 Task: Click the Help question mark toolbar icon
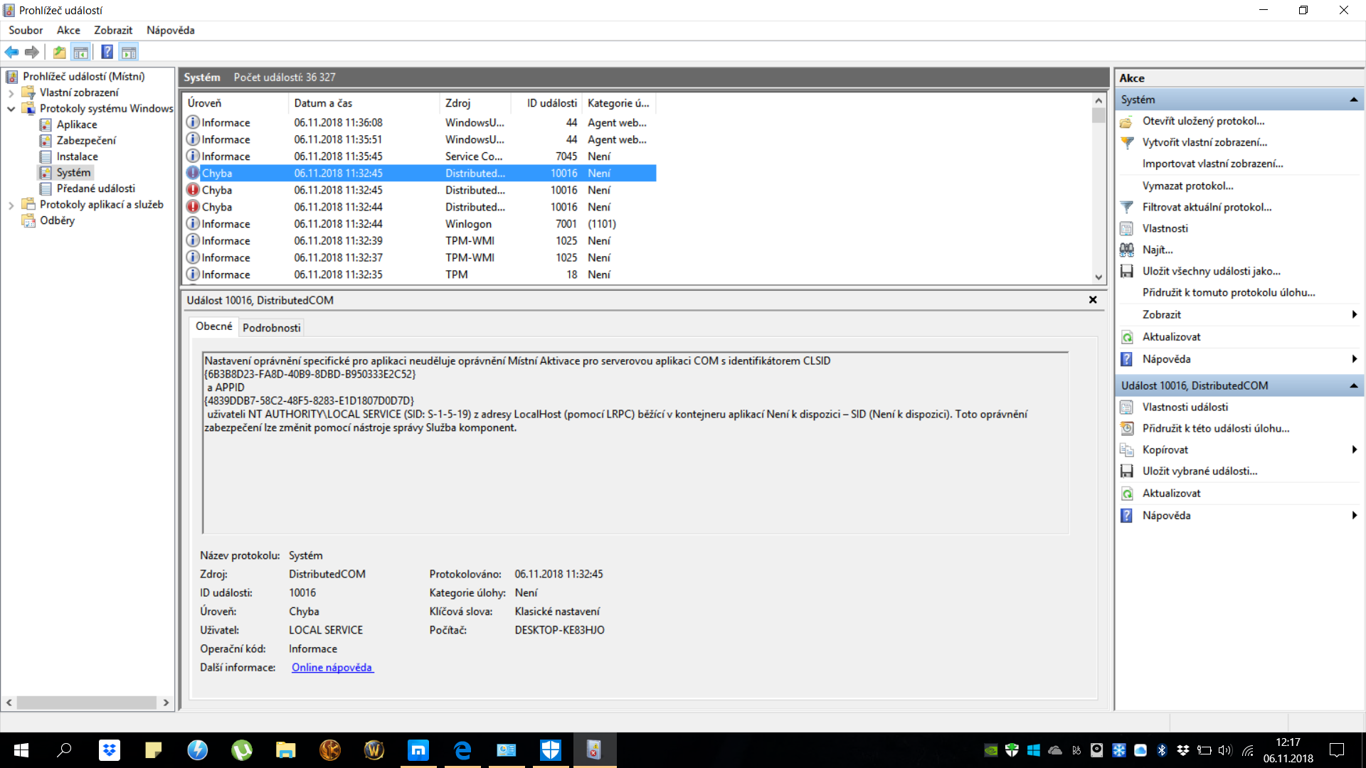(x=107, y=52)
